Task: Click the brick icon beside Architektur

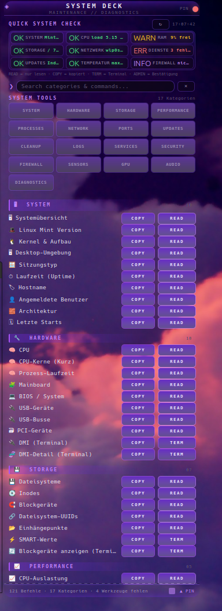Action: (12, 311)
